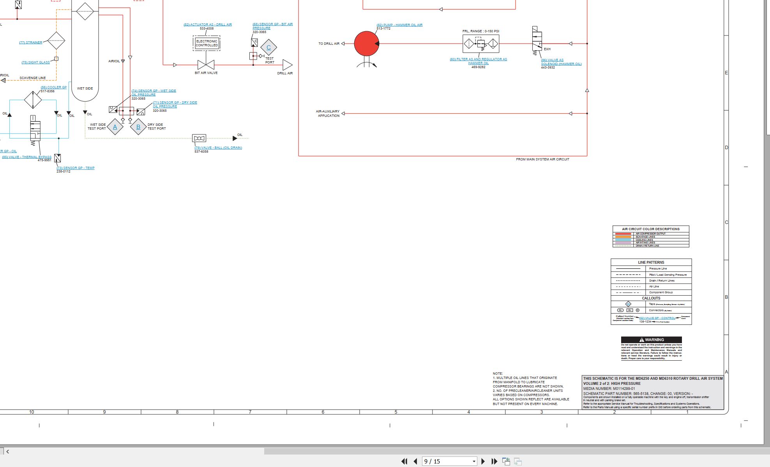Click the strainer diamond symbol
This screenshot has width=770, height=467.
(56, 41)
